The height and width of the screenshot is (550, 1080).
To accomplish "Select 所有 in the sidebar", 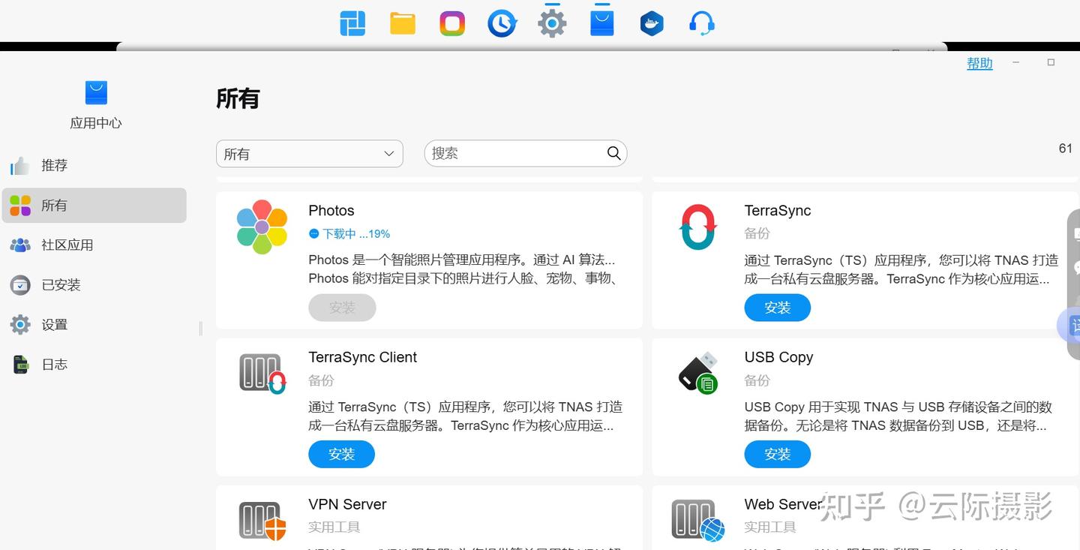I will pos(94,205).
